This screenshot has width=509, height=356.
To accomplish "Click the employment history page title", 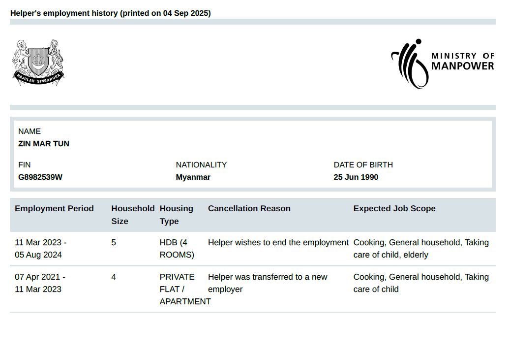I will point(110,13).
